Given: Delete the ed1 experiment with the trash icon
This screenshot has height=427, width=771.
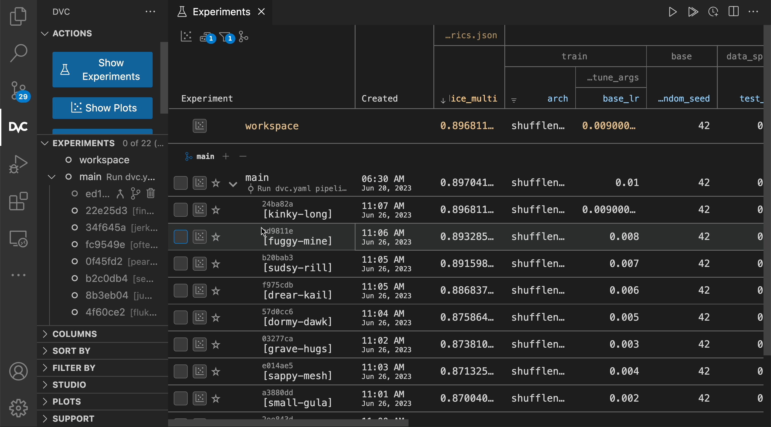Looking at the screenshot, I should (x=150, y=193).
